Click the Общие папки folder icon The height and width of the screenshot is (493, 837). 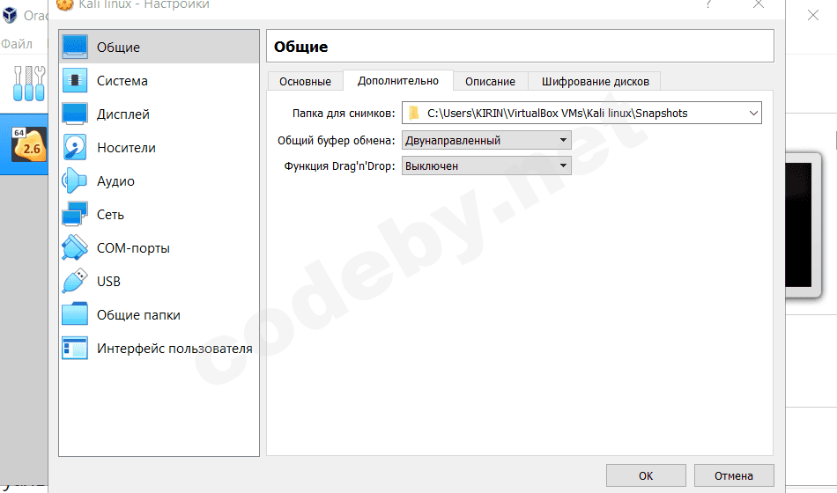(75, 314)
